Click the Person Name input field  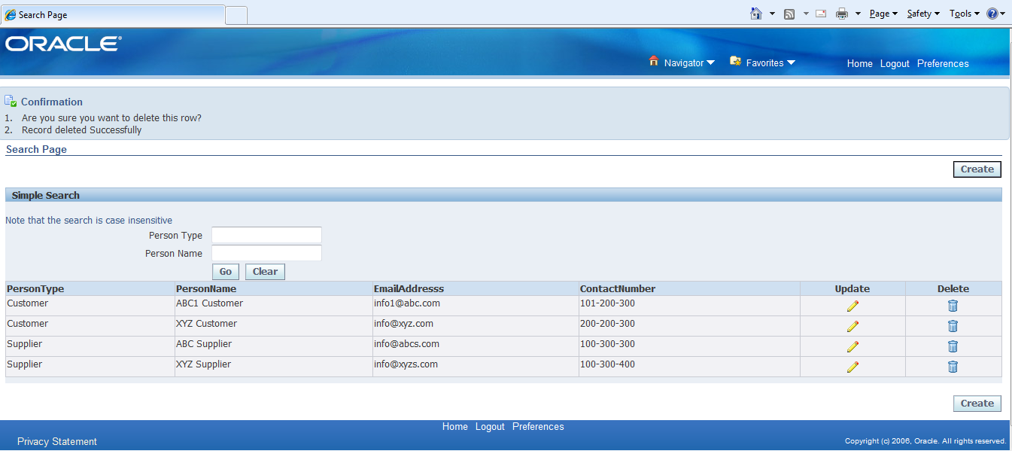pos(266,253)
